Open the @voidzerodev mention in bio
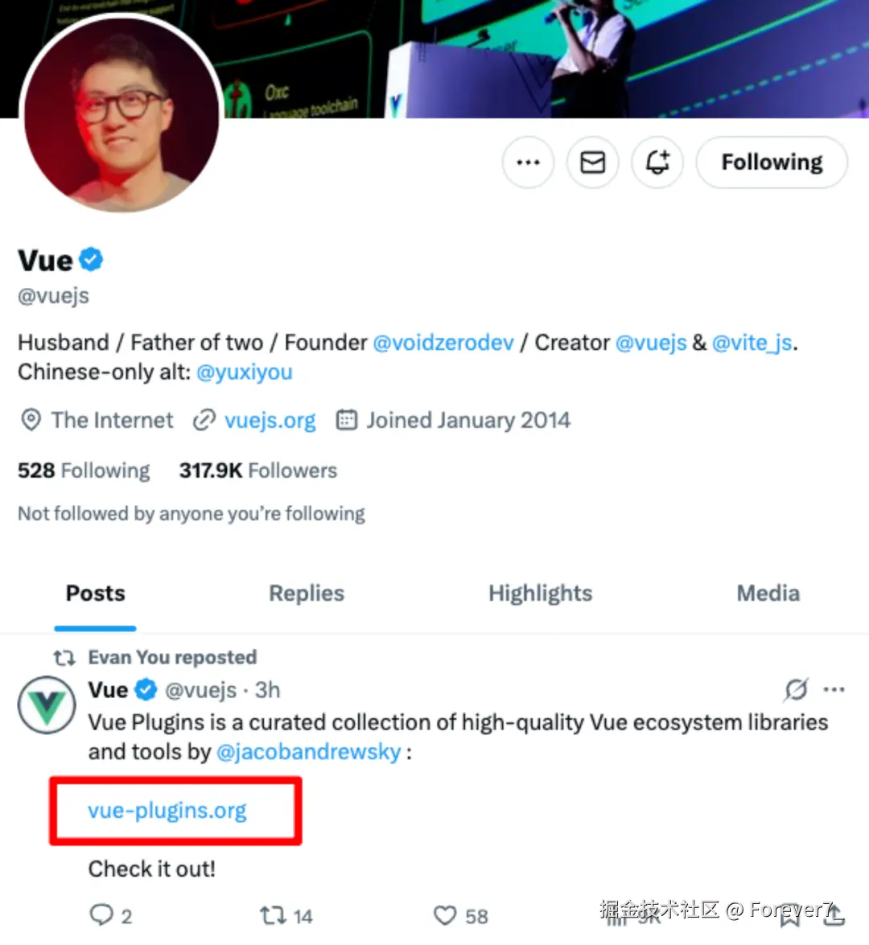869x945 pixels. tap(443, 343)
